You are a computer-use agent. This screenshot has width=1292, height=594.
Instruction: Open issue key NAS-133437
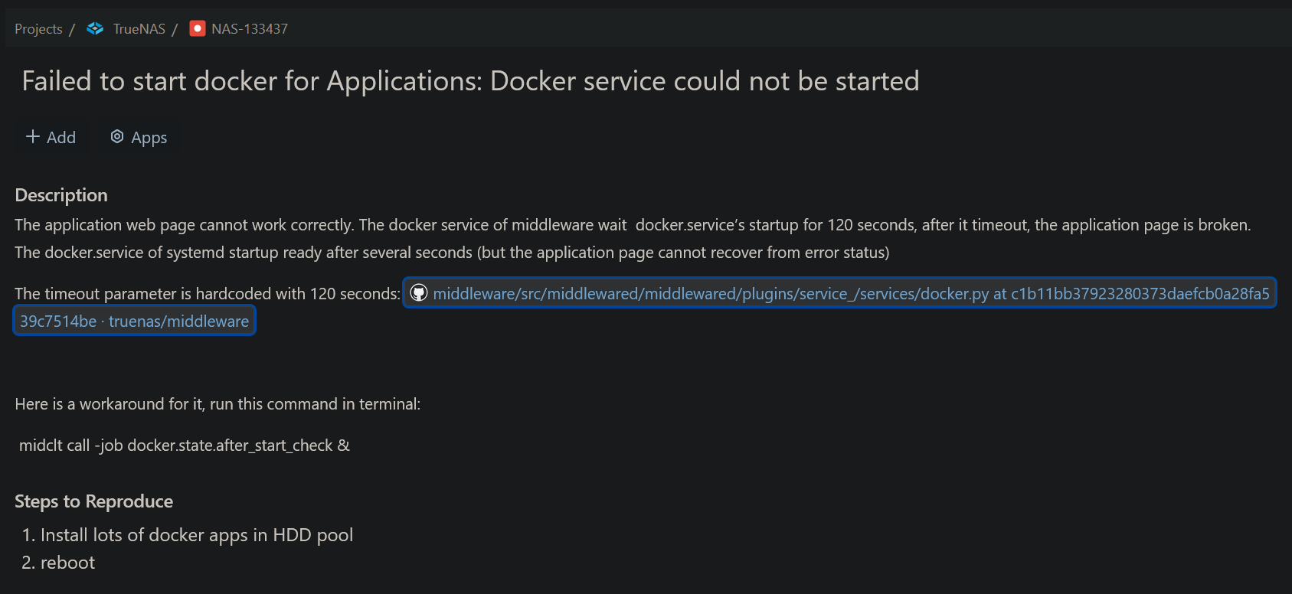pos(250,29)
